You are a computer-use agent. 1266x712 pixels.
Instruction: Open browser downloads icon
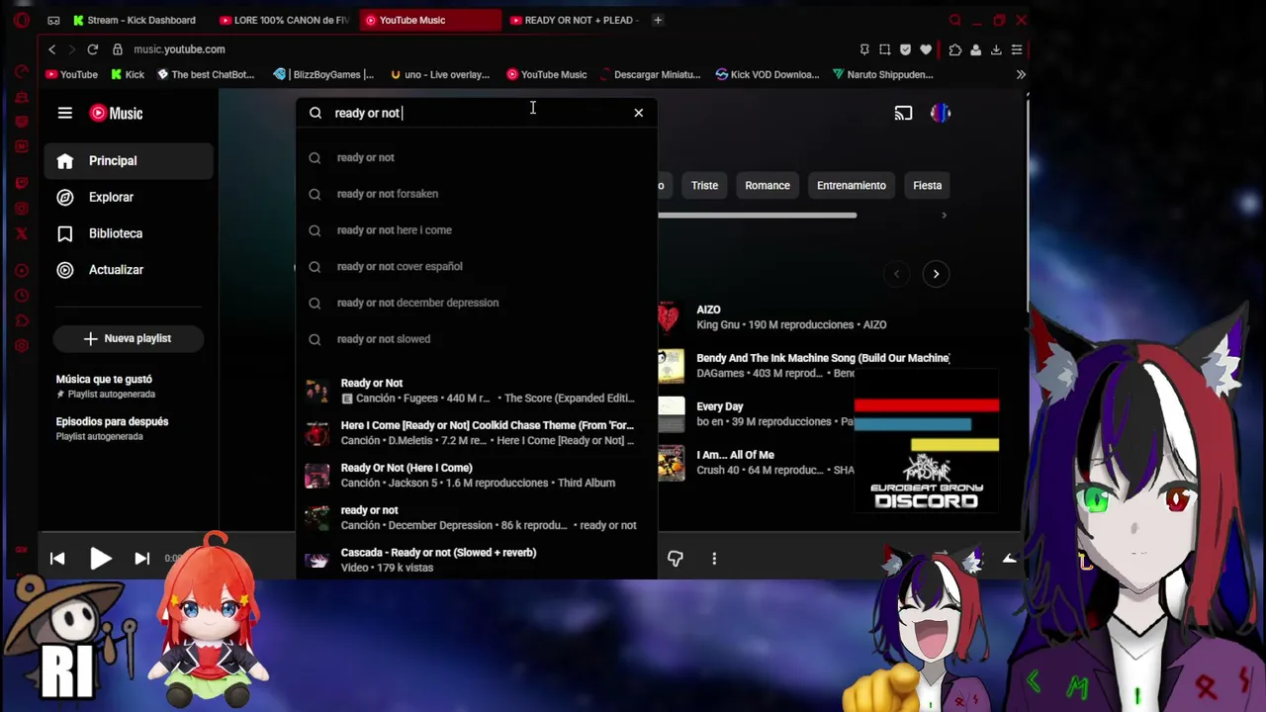tap(996, 49)
